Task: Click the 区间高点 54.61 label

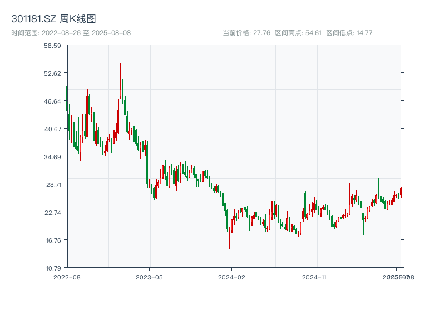Action: 298,33
